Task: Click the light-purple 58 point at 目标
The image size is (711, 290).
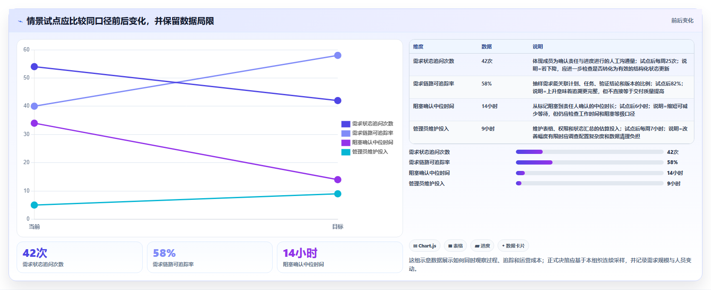Action: point(338,55)
